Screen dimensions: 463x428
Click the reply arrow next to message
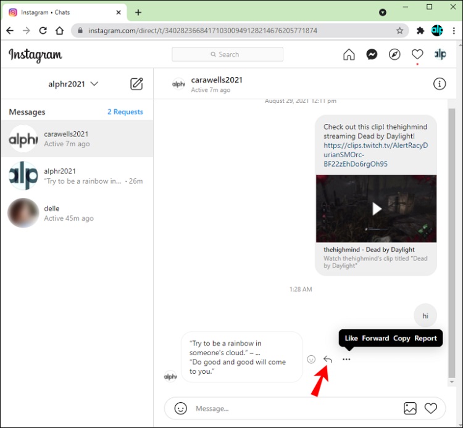pos(328,359)
